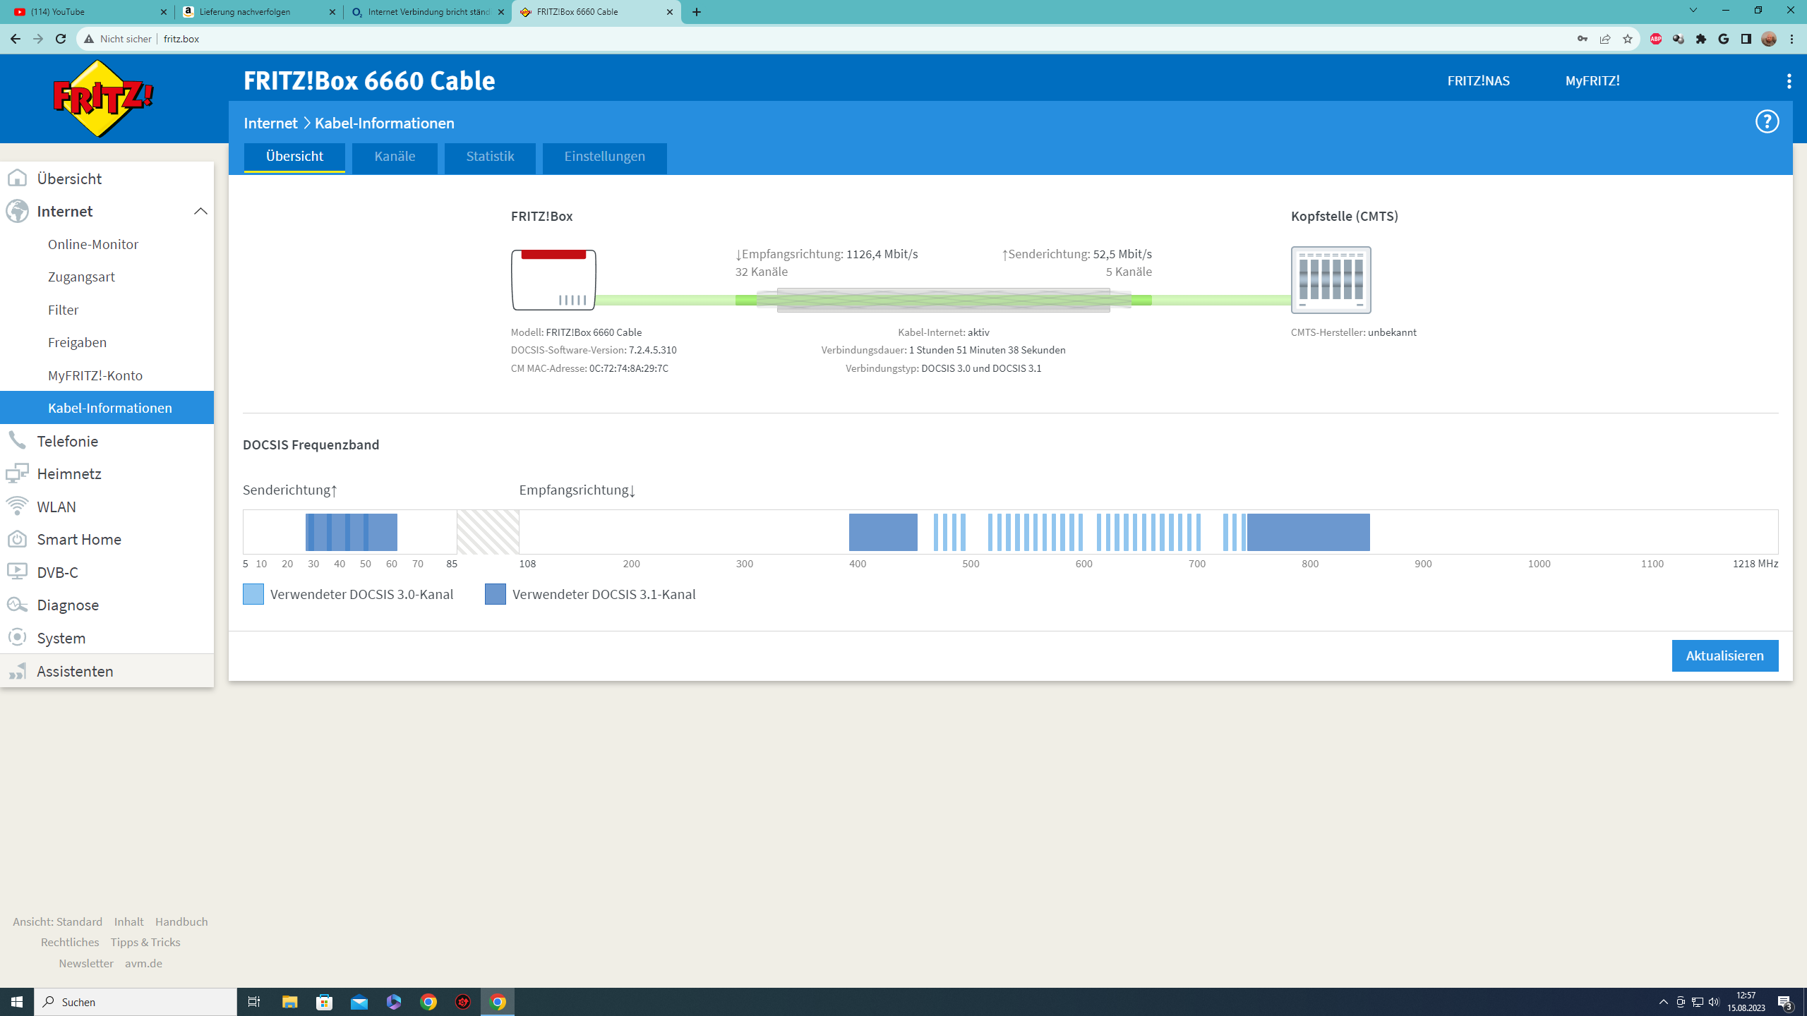Screen dimensions: 1807x1016
Task: Collapse the Internet menu chevron
Action: (x=200, y=211)
